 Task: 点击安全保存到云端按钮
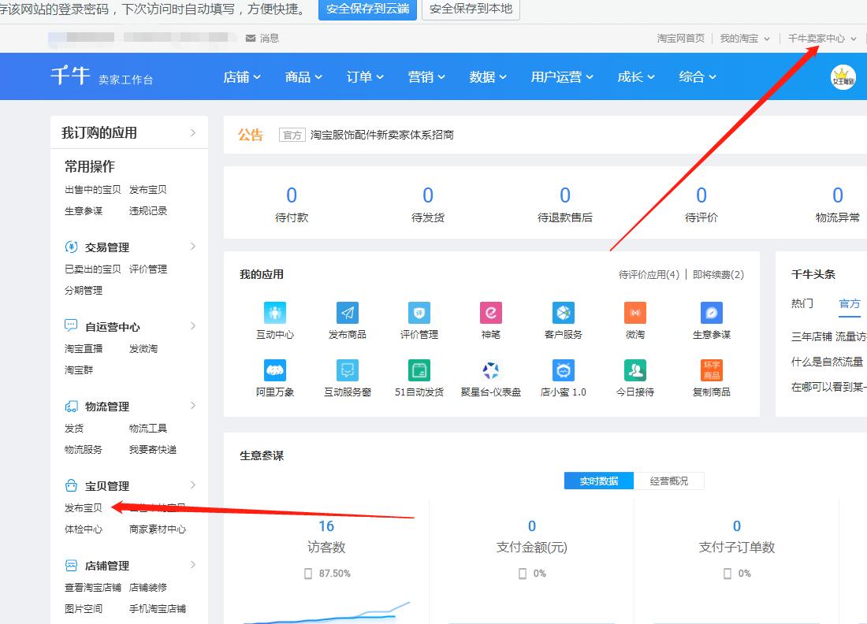[367, 10]
